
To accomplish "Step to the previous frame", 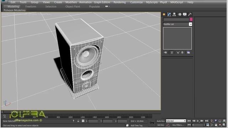I will [194, 121].
